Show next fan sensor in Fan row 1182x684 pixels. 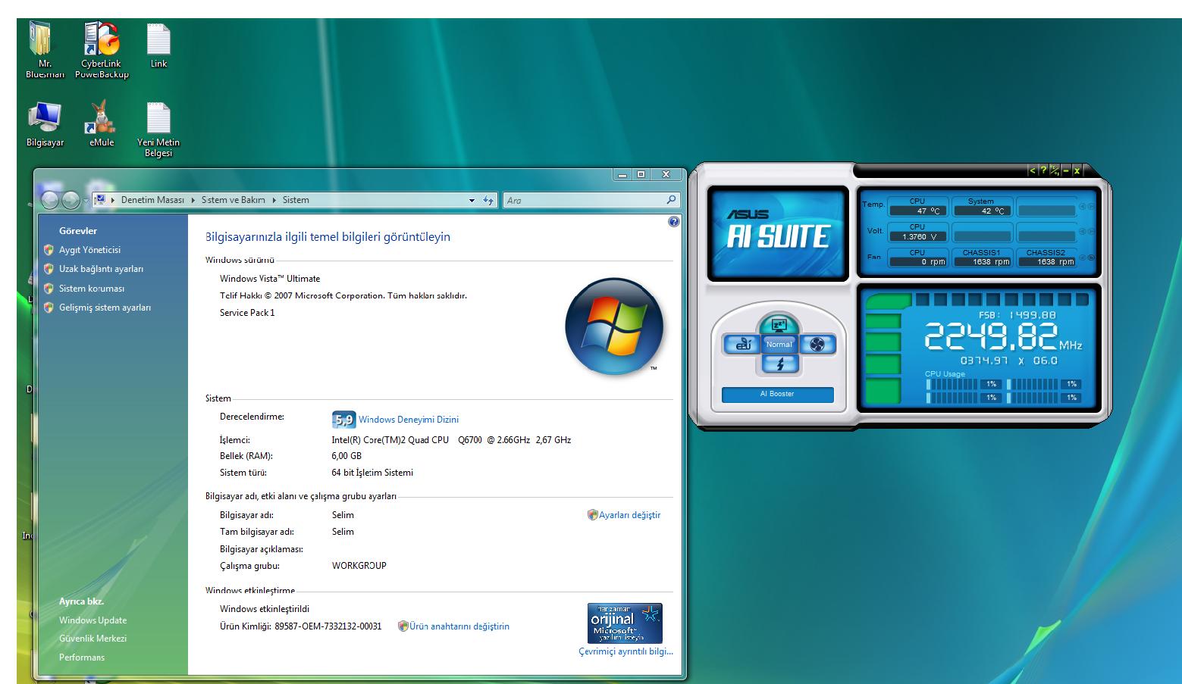coord(1091,258)
